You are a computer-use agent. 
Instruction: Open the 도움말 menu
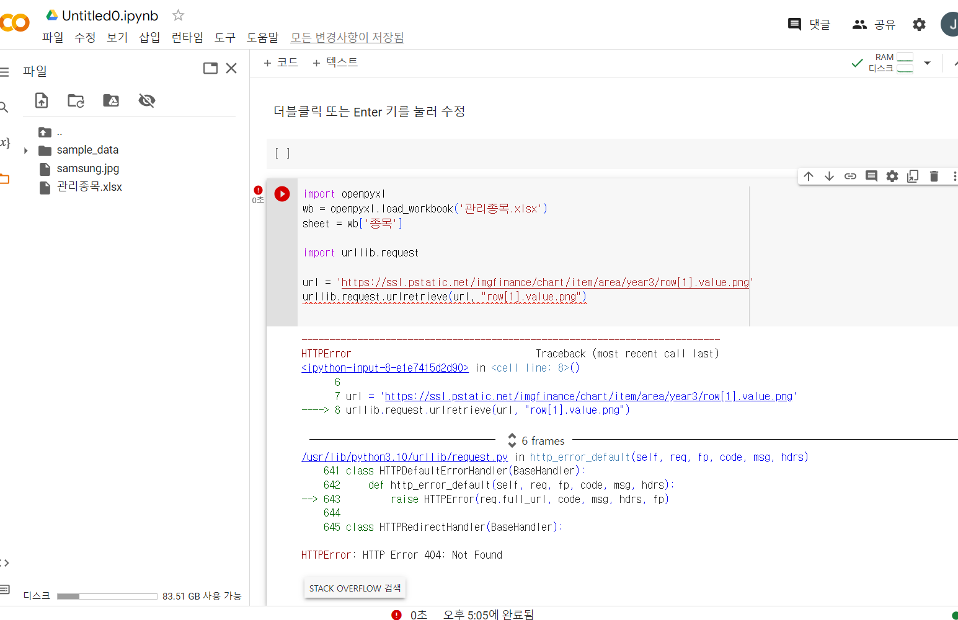[263, 37]
